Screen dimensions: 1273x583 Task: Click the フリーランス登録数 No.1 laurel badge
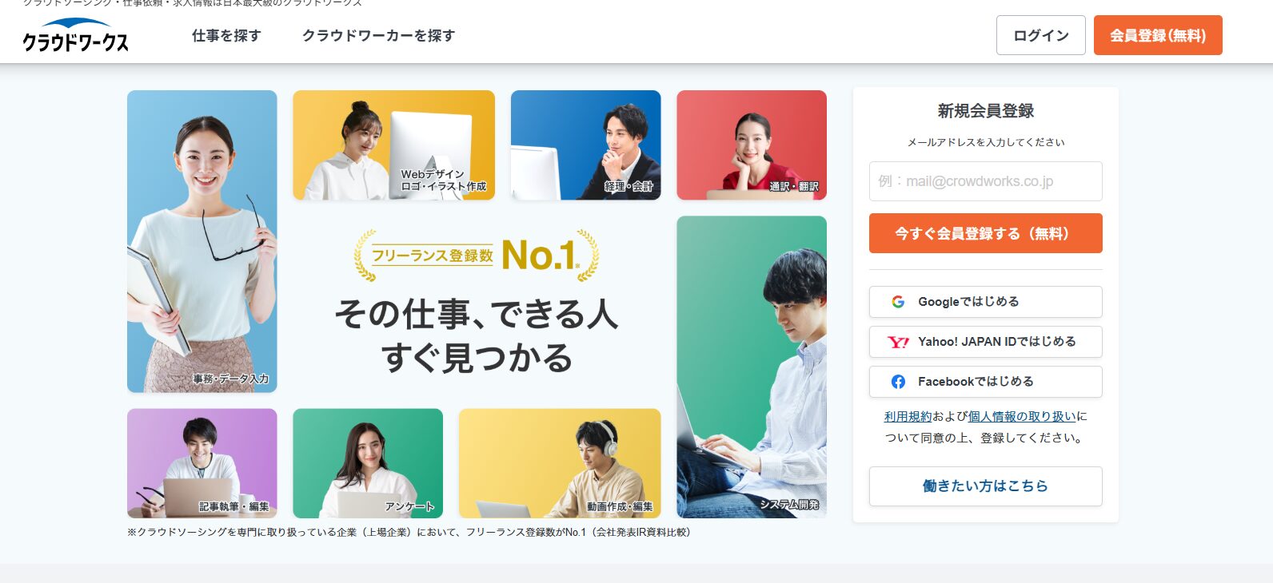coord(477,256)
